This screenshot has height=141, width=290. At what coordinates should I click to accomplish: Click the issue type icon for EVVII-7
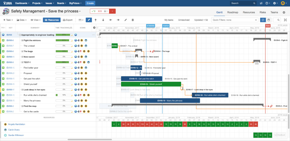tap(3, 46)
